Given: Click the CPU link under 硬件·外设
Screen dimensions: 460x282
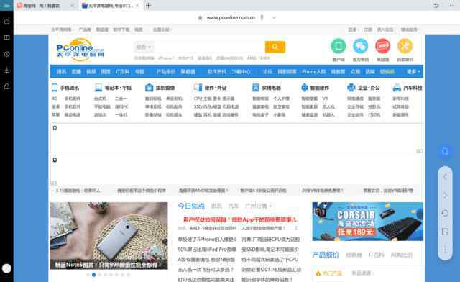Looking at the screenshot, I should [x=198, y=99].
